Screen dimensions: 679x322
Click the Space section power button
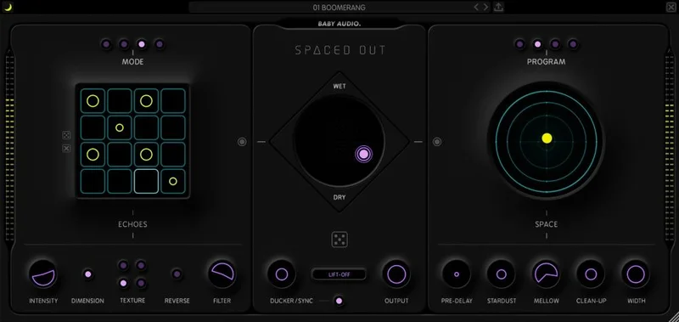437,142
